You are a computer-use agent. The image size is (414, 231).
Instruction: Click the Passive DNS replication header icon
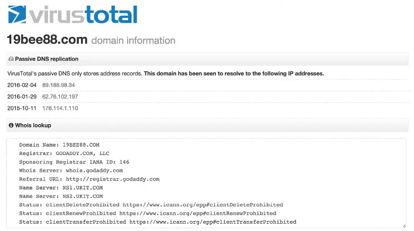click(11, 59)
